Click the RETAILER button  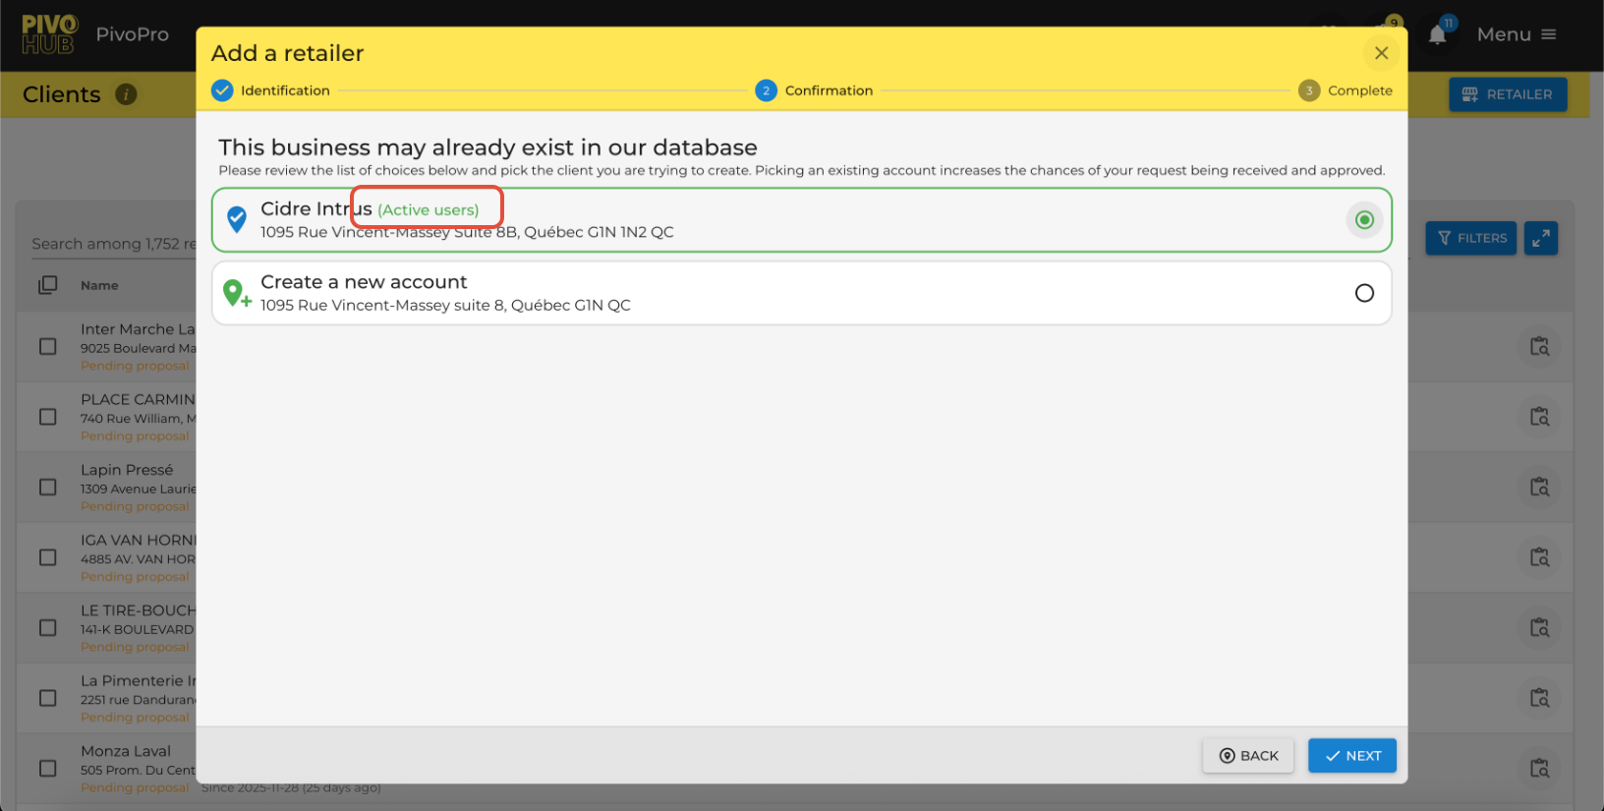point(1508,94)
